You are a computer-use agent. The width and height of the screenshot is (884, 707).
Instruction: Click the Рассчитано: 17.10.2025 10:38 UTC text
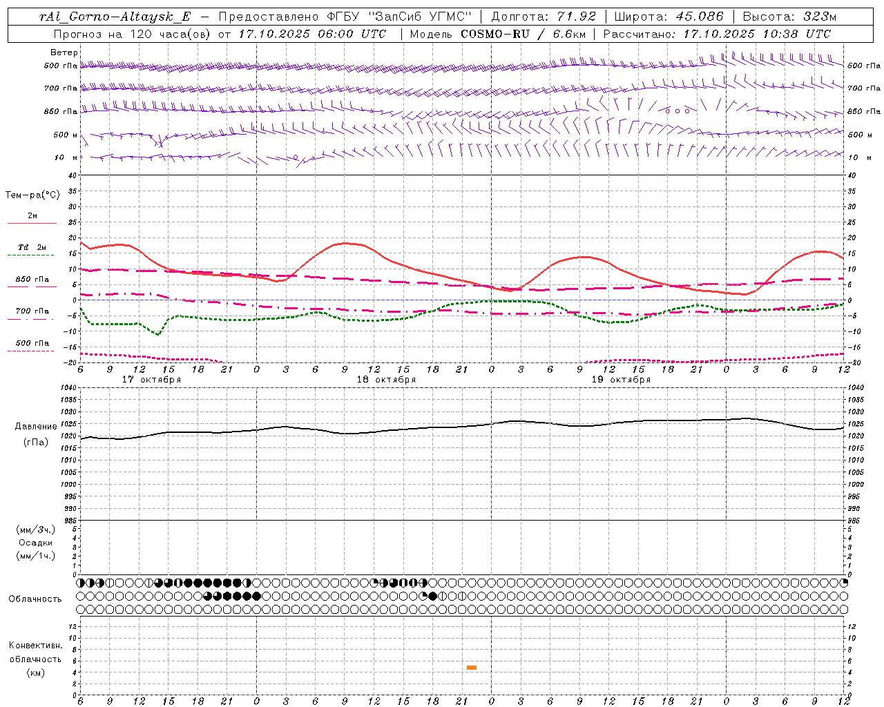click(717, 33)
